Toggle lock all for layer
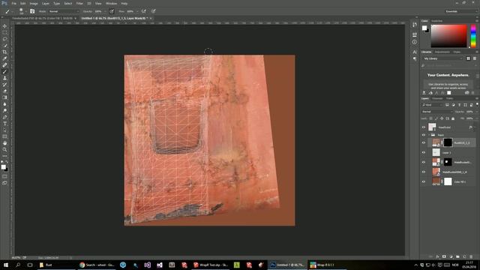This screenshot has height=270, width=480. coord(453,118)
